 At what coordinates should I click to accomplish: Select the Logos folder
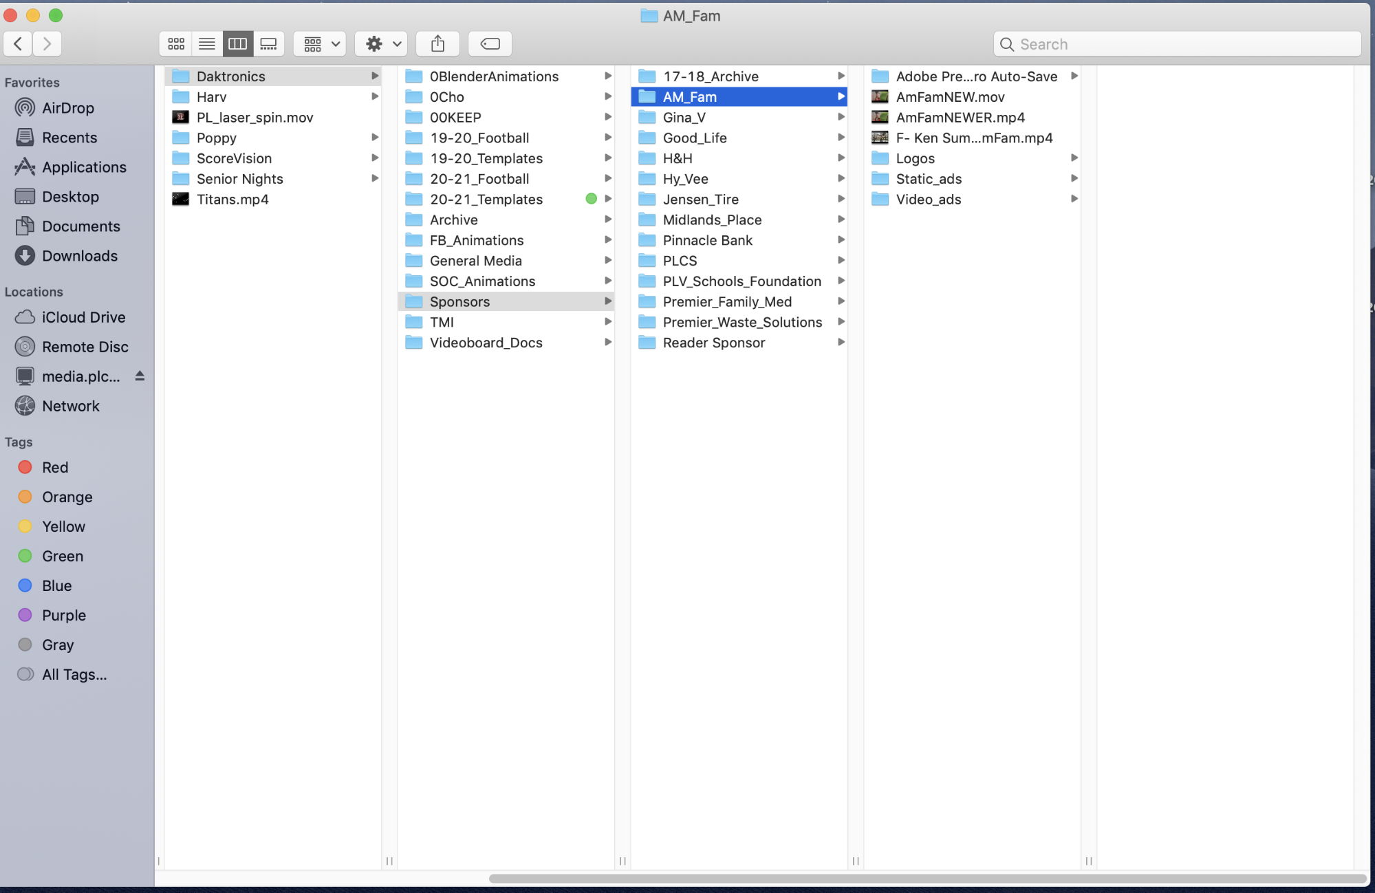pyautogui.click(x=915, y=158)
